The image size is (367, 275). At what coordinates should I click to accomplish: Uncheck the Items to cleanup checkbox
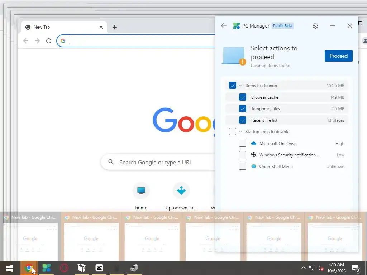coord(232,85)
